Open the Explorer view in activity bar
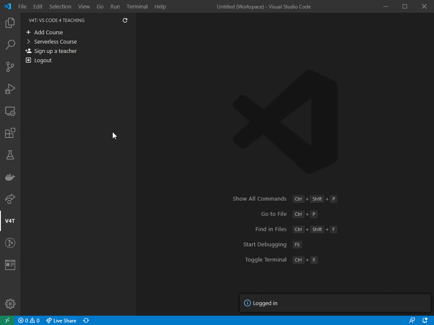Screen dimensions: 434x325 (x=10, y=23)
